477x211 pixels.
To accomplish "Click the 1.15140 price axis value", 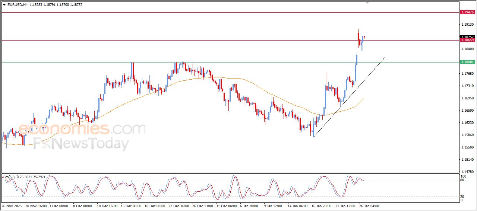I will point(468,159).
